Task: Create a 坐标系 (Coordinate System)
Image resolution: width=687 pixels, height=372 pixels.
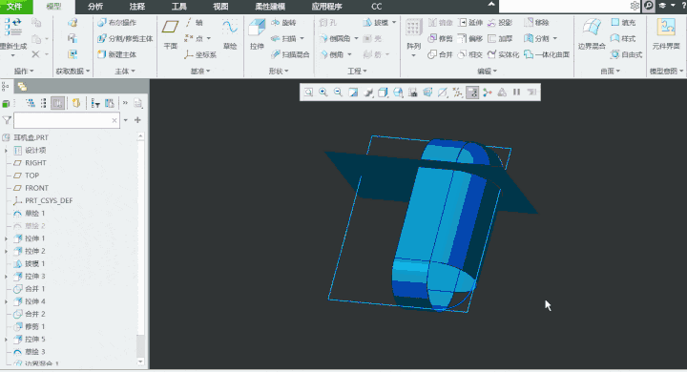Action: click(200, 54)
